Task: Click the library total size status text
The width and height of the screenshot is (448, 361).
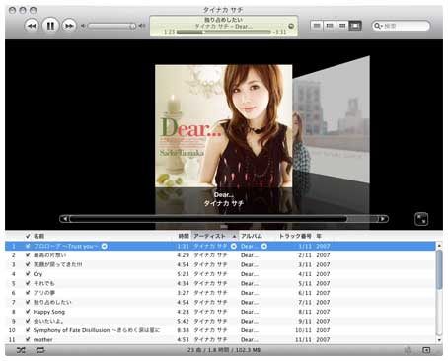Action: [x=224, y=350]
